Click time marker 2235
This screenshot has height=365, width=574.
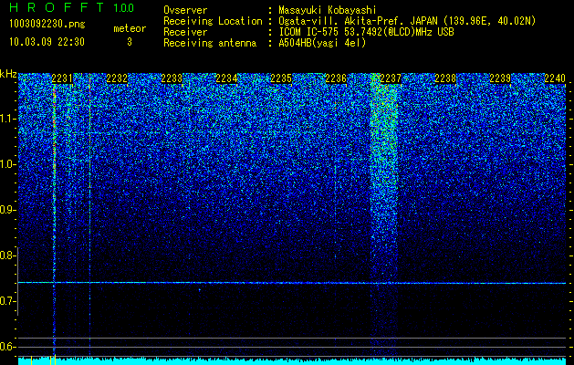(281, 78)
